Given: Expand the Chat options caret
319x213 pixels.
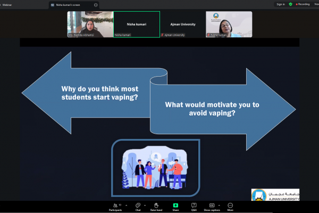Looking at the screenshot, I should coord(145,206).
